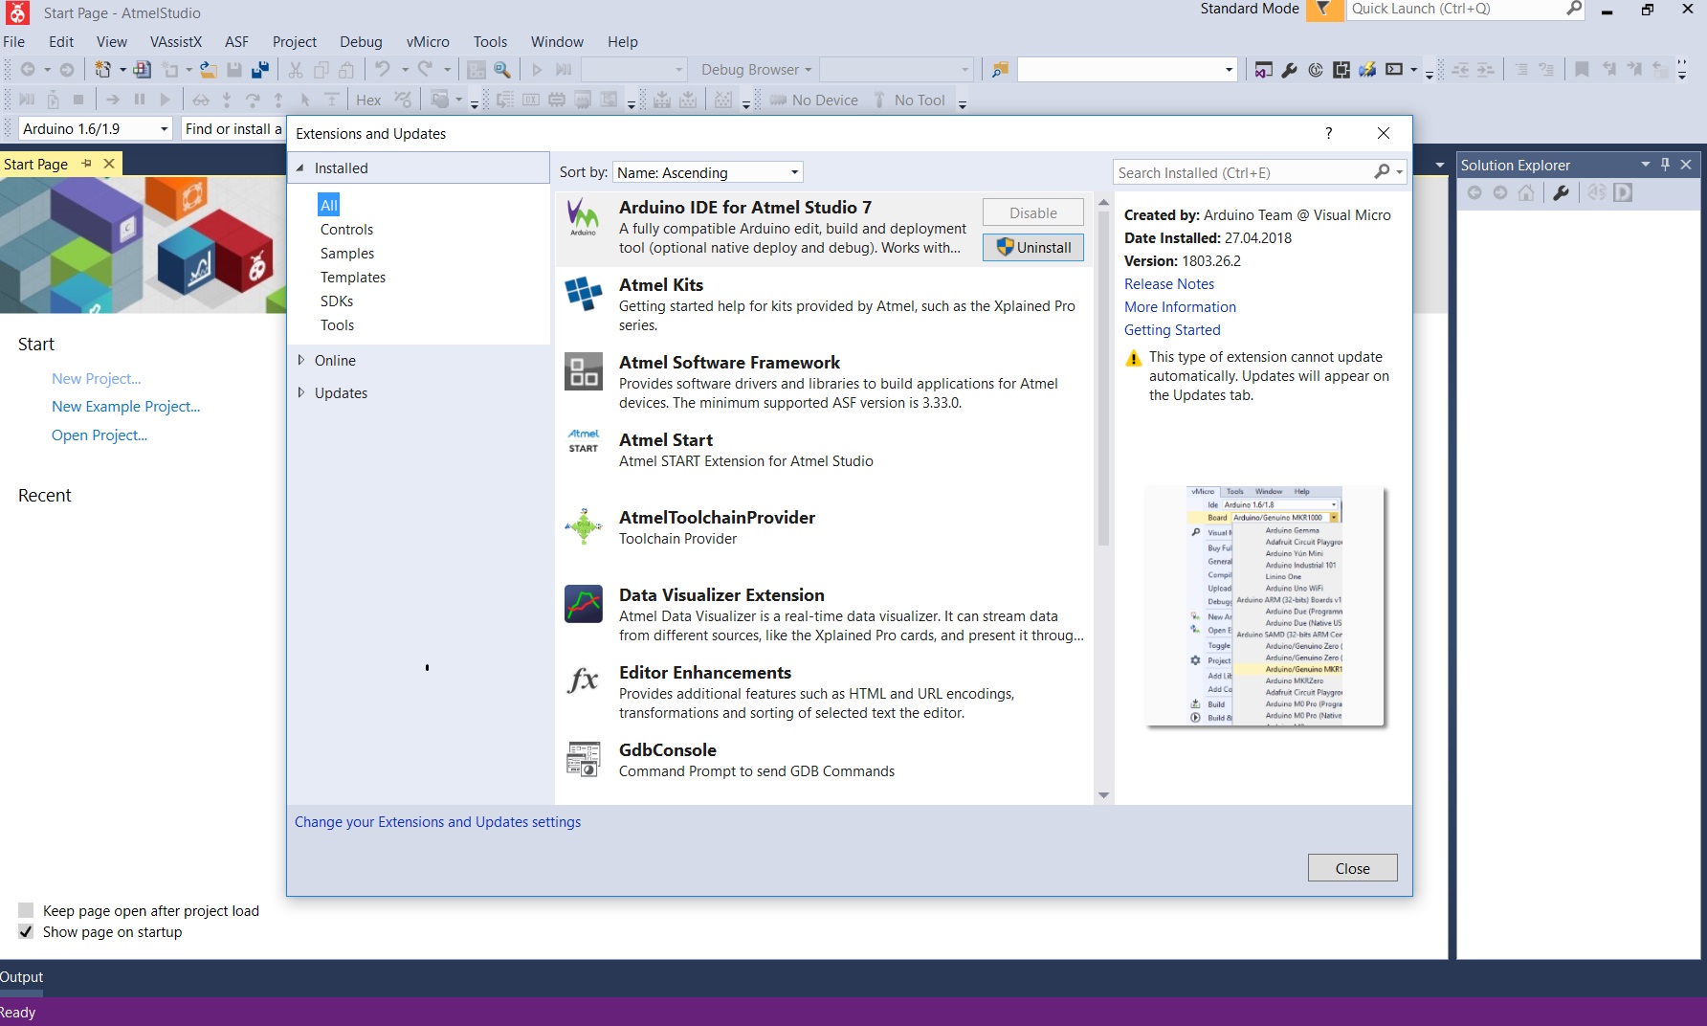
Task: Open the More Information link
Action: click(1180, 307)
